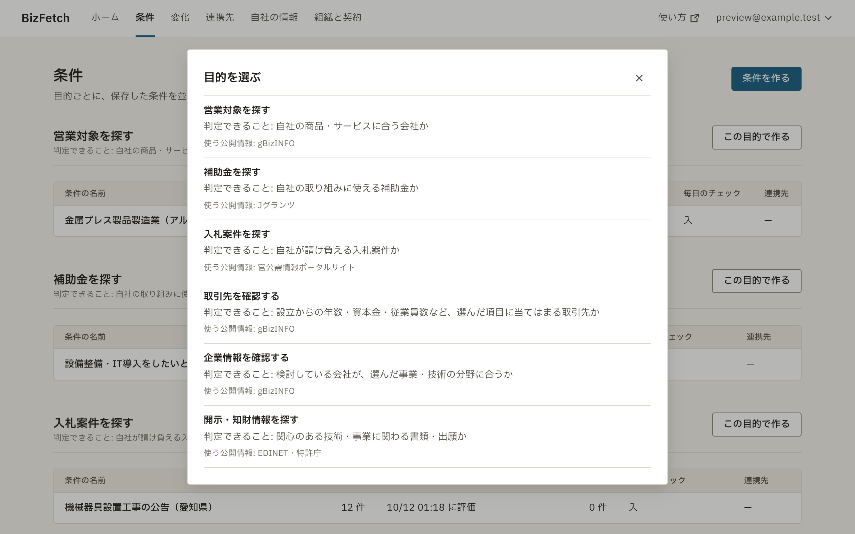
Task: Open the 組織と契約 tab
Action: pos(338,17)
